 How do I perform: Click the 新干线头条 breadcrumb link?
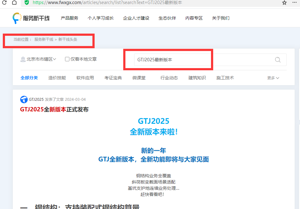68,39
